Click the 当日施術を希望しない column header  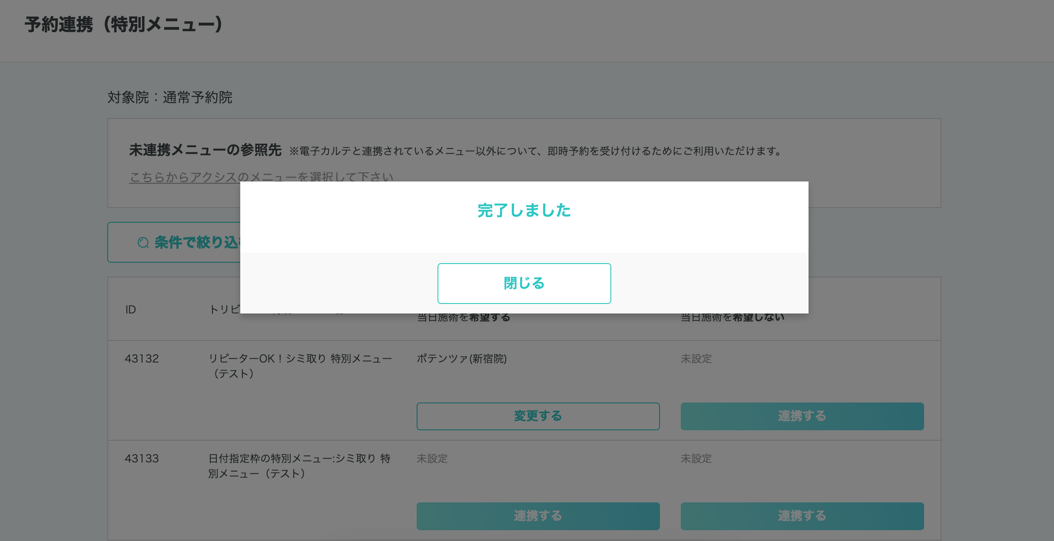click(732, 317)
